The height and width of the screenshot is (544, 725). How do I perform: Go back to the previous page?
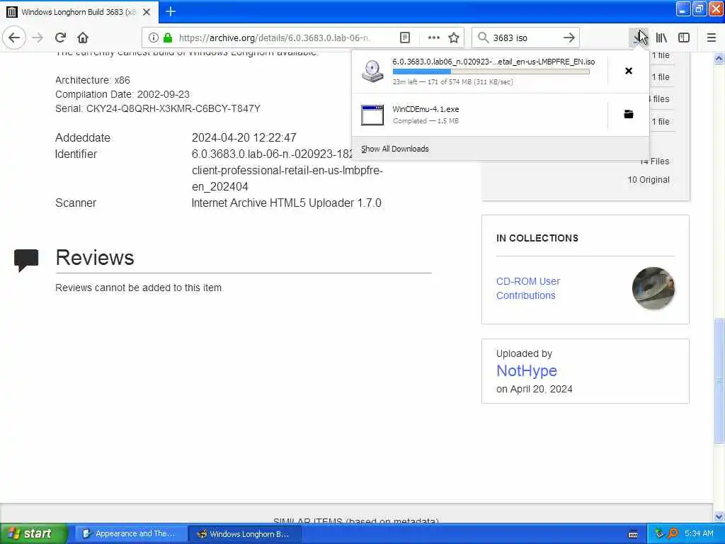point(14,38)
